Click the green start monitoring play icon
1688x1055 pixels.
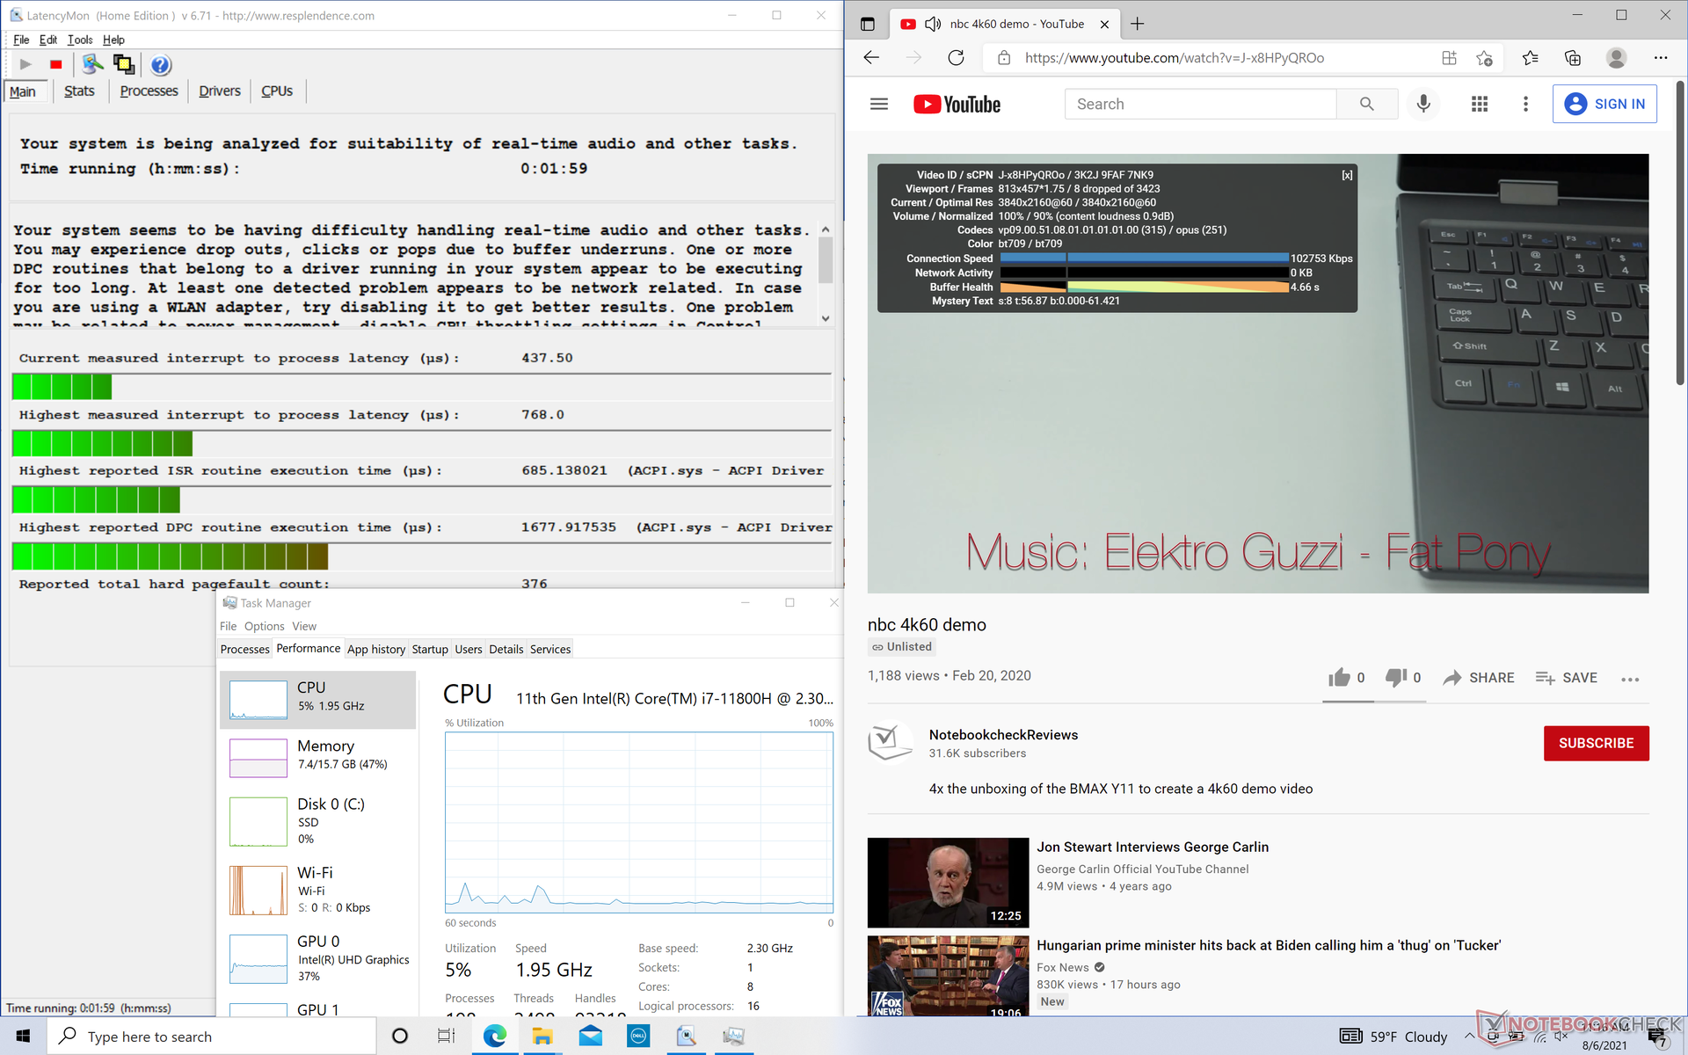pos(25,65)
